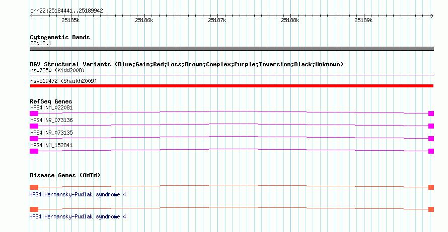
Task: Click the chr22:25184441..25189942 coordinate label
Action: [x=66, y=11]
